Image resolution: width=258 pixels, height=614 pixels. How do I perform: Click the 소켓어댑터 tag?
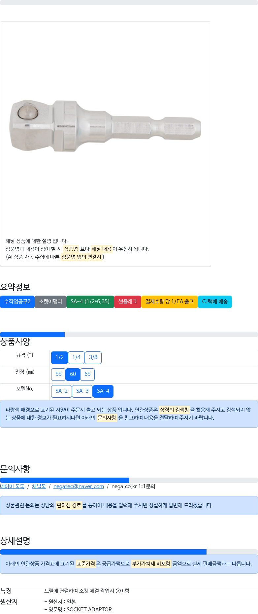coord(50,302)
